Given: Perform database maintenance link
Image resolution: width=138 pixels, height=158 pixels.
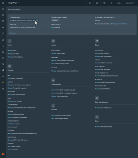Looking at the screenshot, I should [x=17, y=117].
